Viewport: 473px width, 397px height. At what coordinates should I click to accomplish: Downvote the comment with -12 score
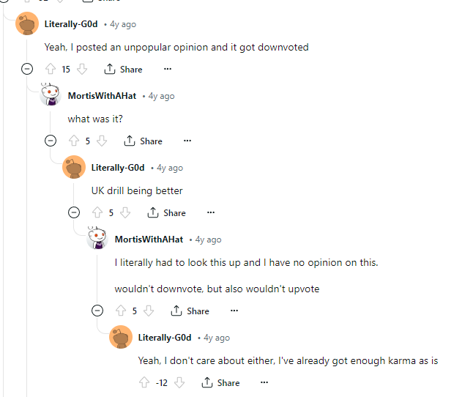(180, 382)
